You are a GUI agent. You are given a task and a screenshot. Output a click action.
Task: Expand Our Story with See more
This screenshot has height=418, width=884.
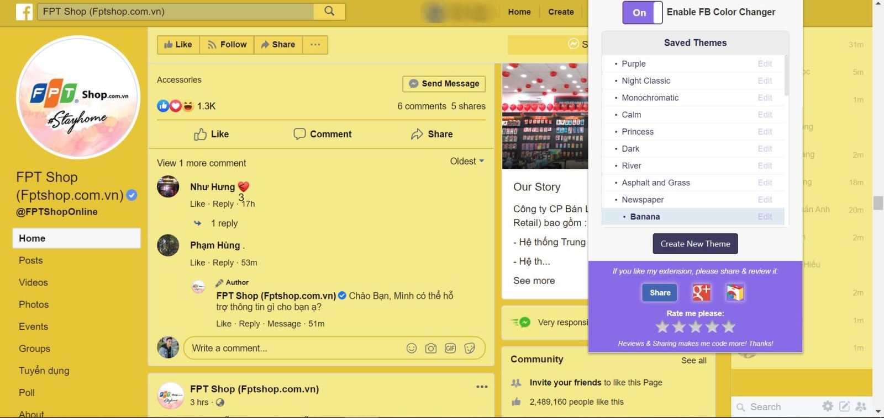point(534,281)
